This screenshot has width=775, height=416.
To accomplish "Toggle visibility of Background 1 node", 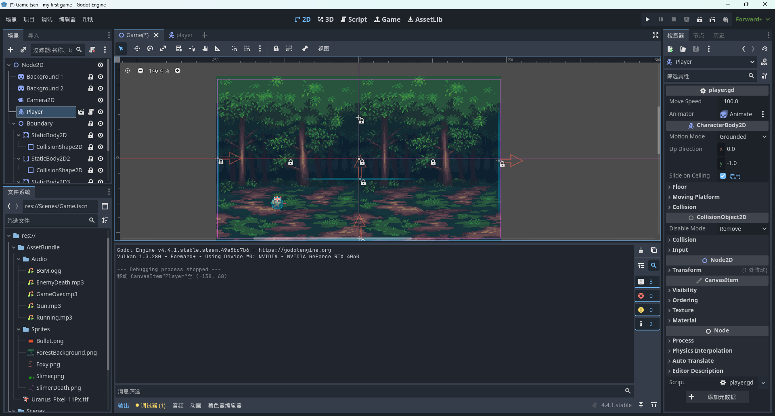I will click(101, 77).
